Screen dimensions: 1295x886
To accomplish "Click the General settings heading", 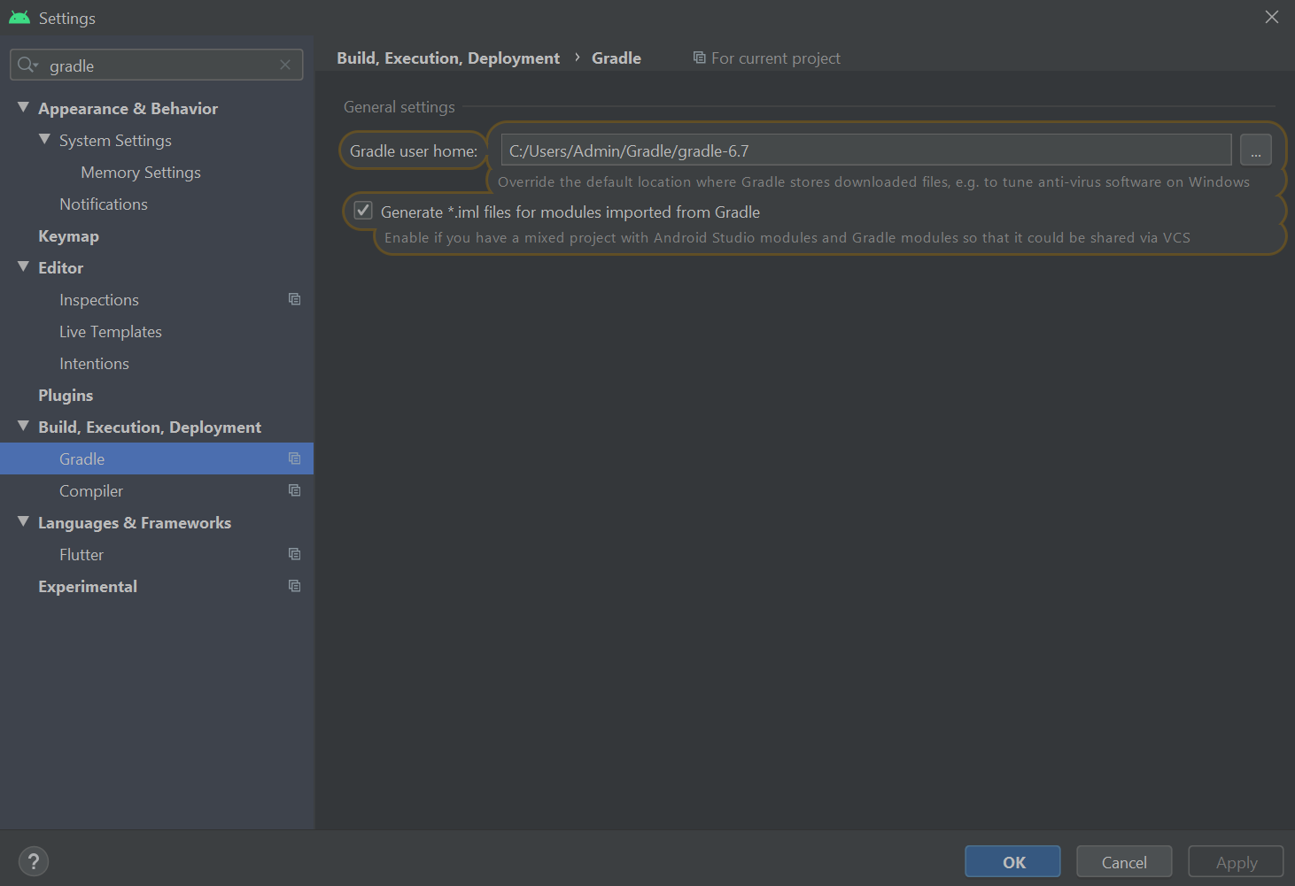I will click(x=399, y=107).
